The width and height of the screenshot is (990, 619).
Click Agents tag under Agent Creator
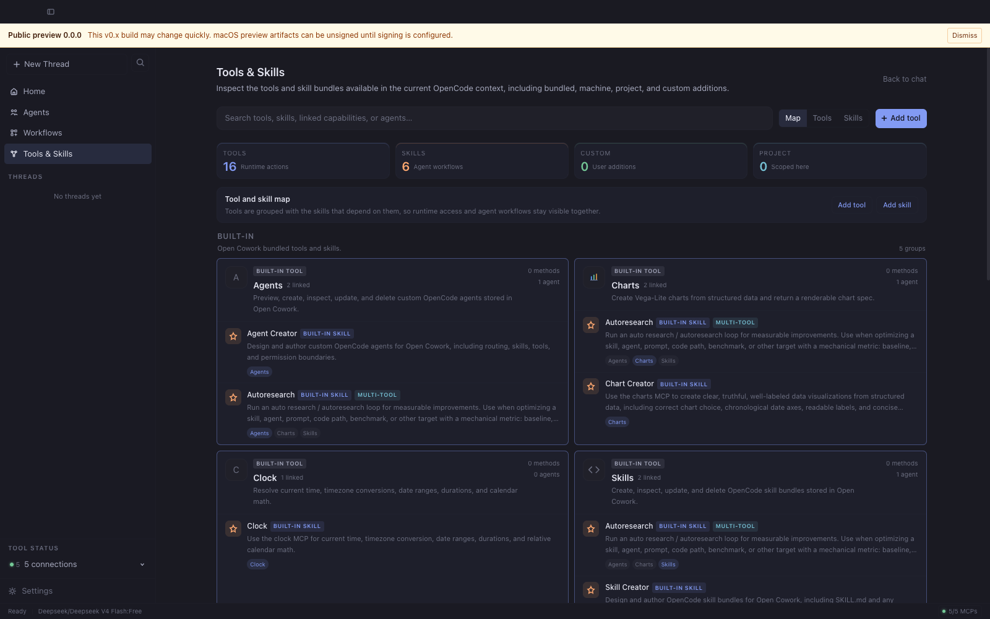click(x=259, y=372)
